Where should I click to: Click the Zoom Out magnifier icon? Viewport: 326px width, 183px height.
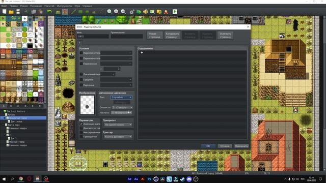point(116,12)
